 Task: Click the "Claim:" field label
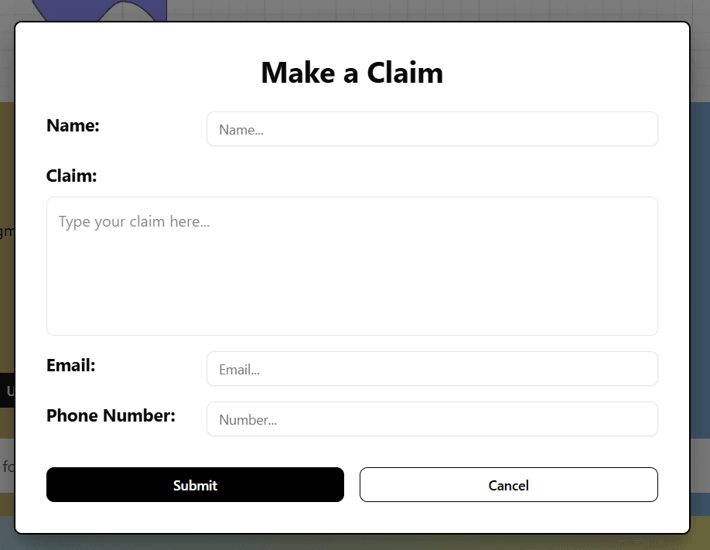(71, 176)
